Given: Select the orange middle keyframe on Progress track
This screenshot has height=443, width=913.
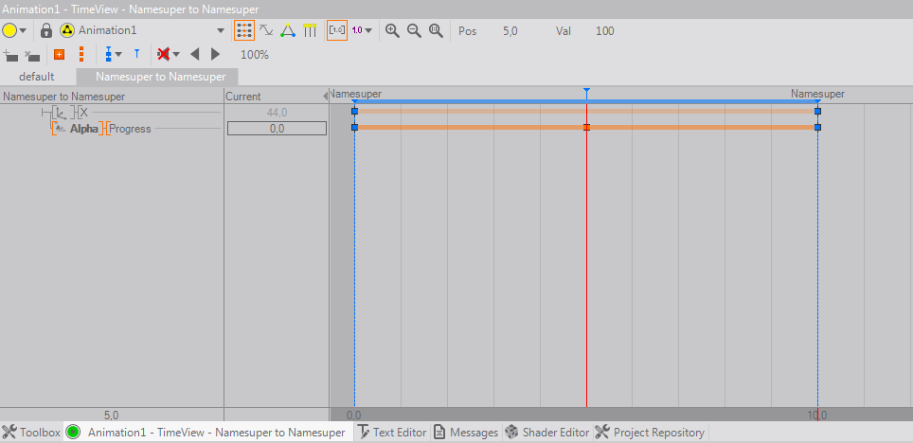Looking at the screenshot, I should click(x=587, y=127).
